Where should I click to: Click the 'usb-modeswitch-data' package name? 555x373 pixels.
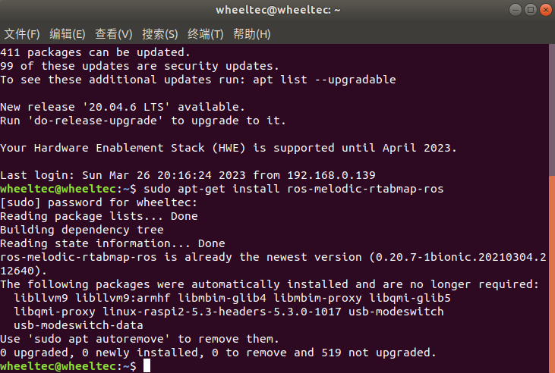point(78,325)
